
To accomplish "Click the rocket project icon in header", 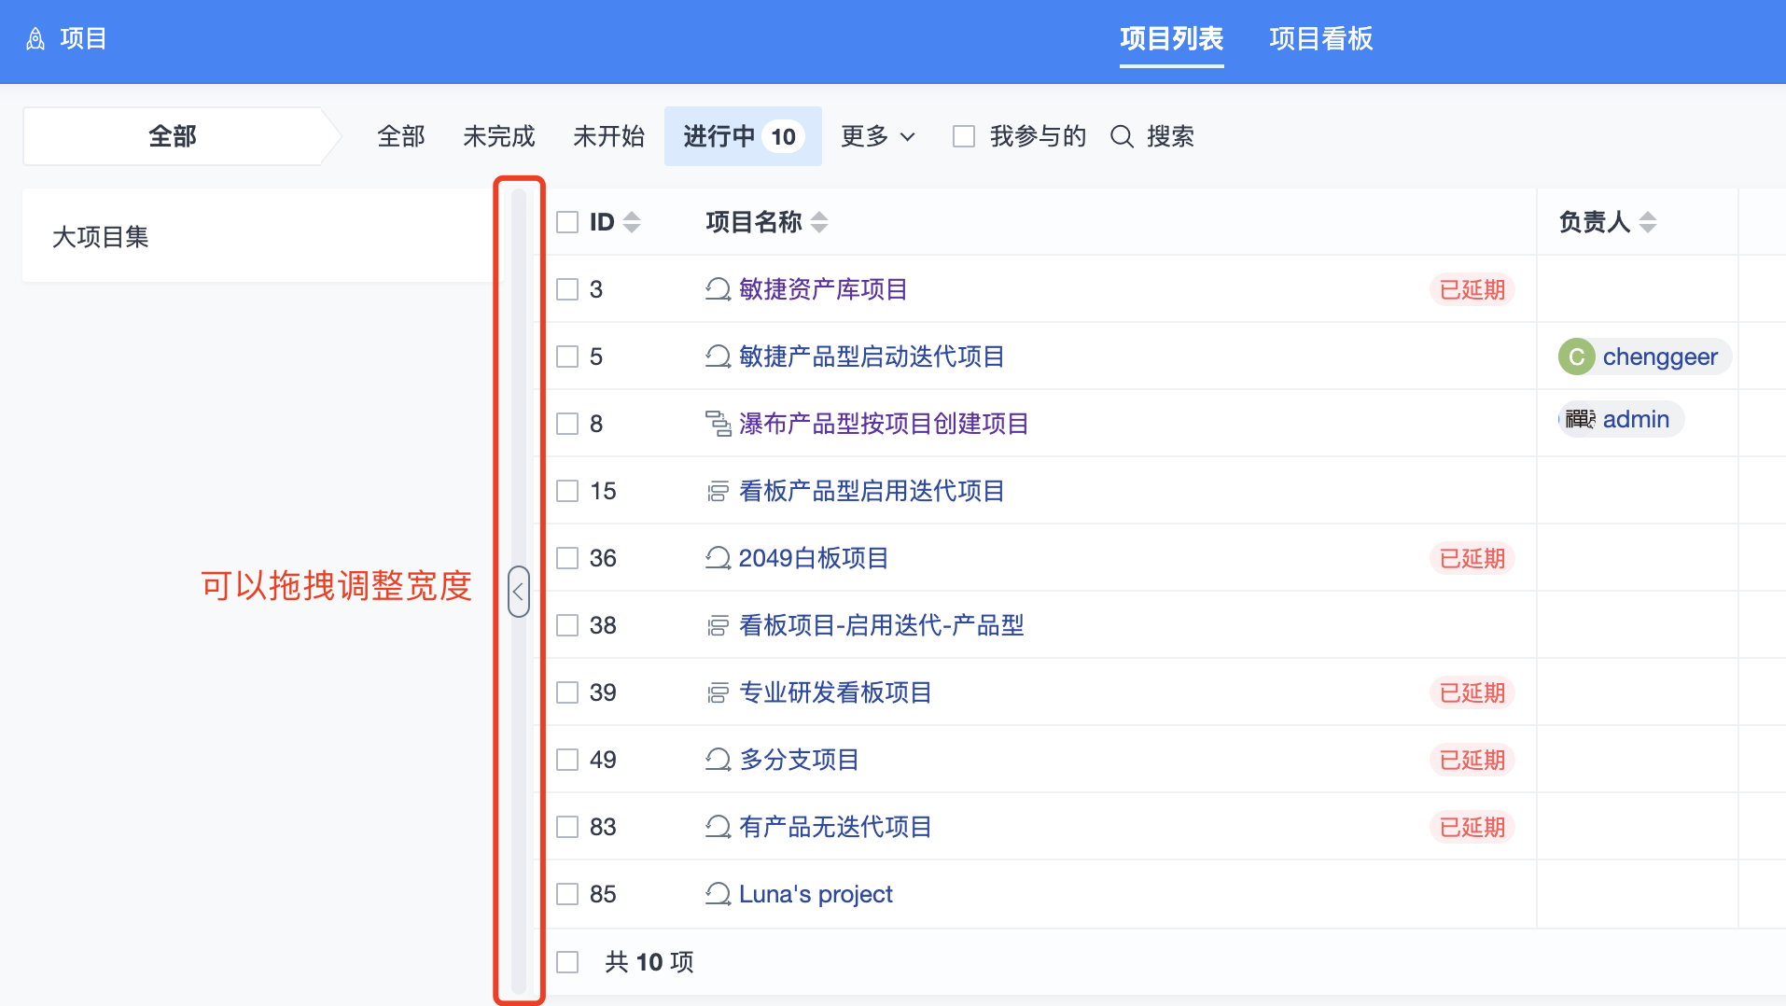I will (x=35, y=39).
